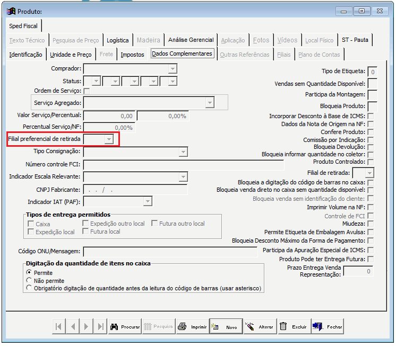The image size is (396, 347).
Task: Enable Incorporar Desconto à Base de ICMS
Action: click(x=371, y=116)
